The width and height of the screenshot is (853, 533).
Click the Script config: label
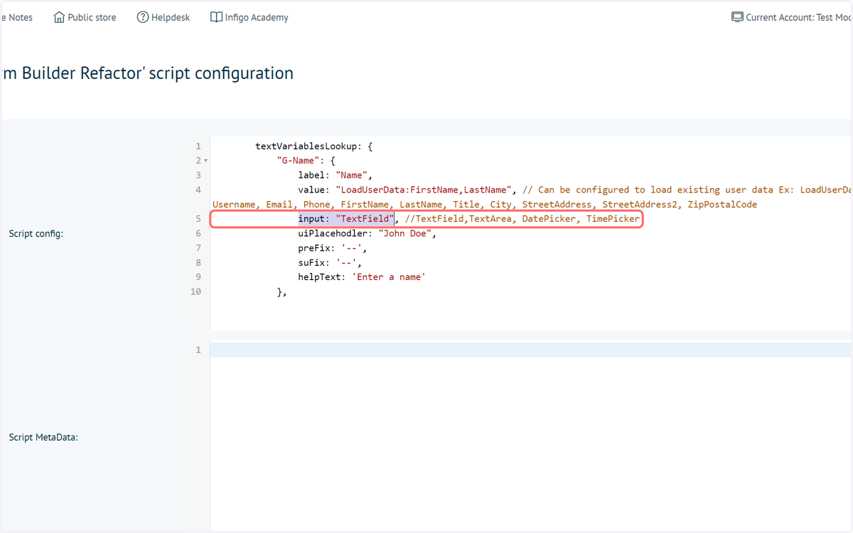point(36,233)
